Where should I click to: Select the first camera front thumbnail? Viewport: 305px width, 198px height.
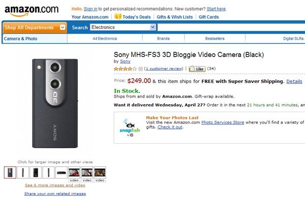(x=10, y=172)
